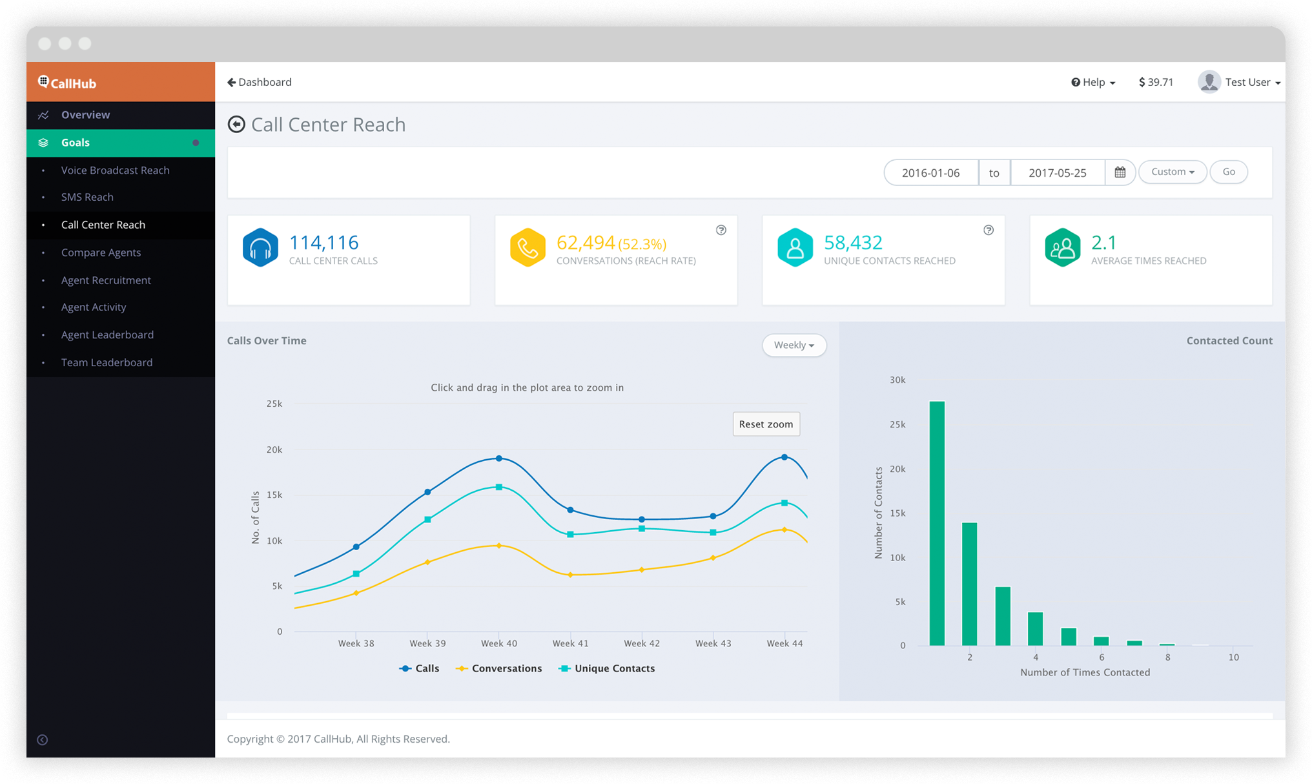Toggle the Calls series in the chart legend

click(420, 668)
